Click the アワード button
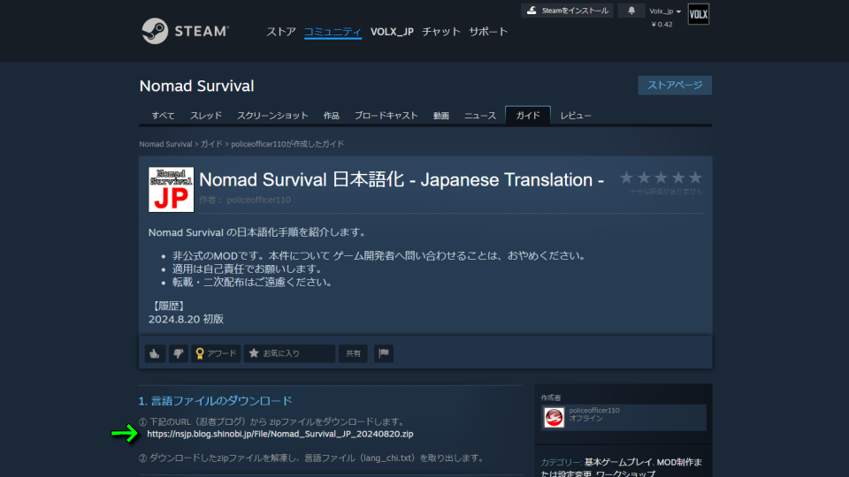 coord(216,353)
